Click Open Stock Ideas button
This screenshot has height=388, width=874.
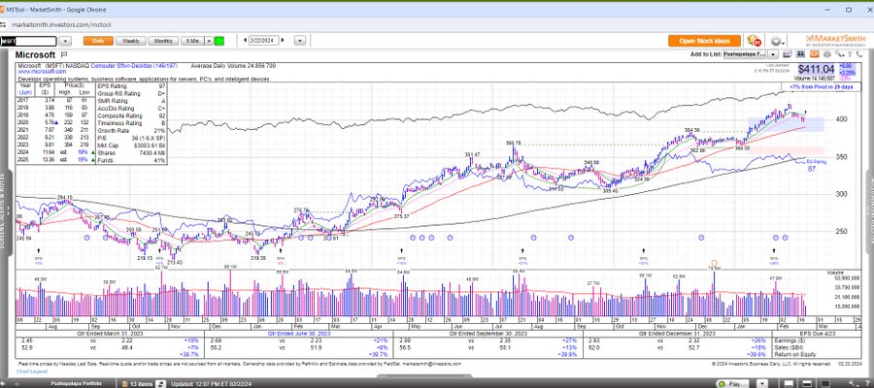pyautogui.click(x=705, y=41)
